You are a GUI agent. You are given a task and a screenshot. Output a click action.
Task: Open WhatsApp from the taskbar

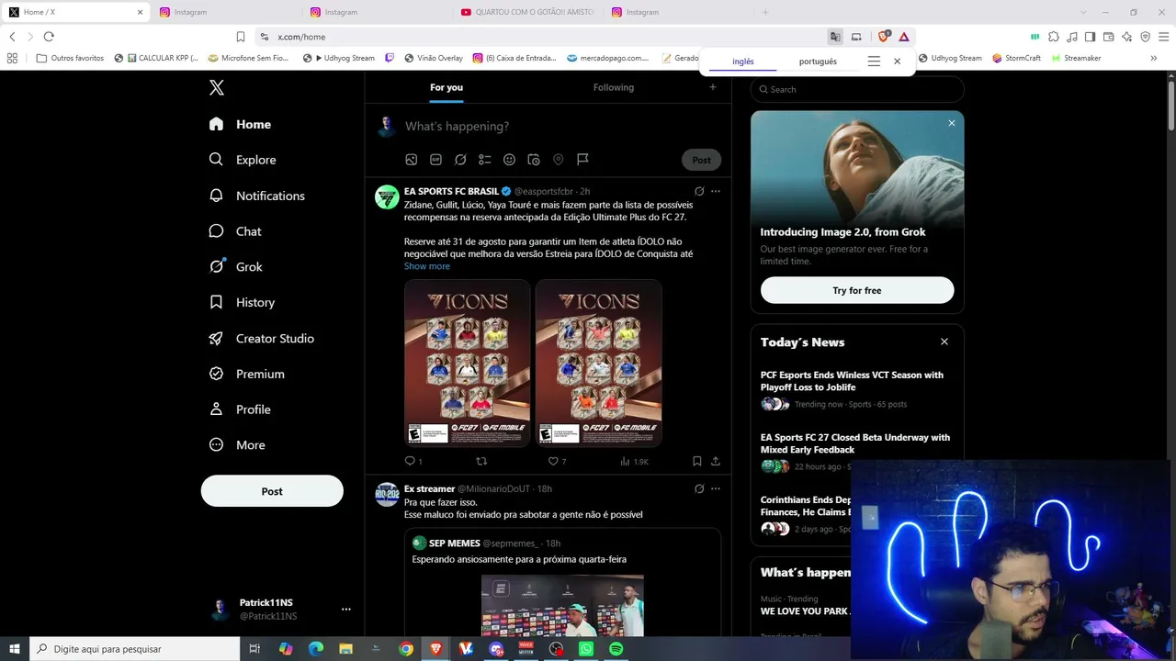click(586, 649)
